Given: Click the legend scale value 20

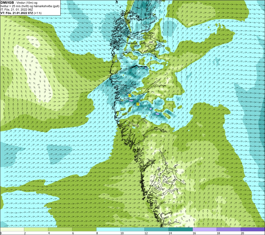Looking at the screenshot, I should point(242,233).
